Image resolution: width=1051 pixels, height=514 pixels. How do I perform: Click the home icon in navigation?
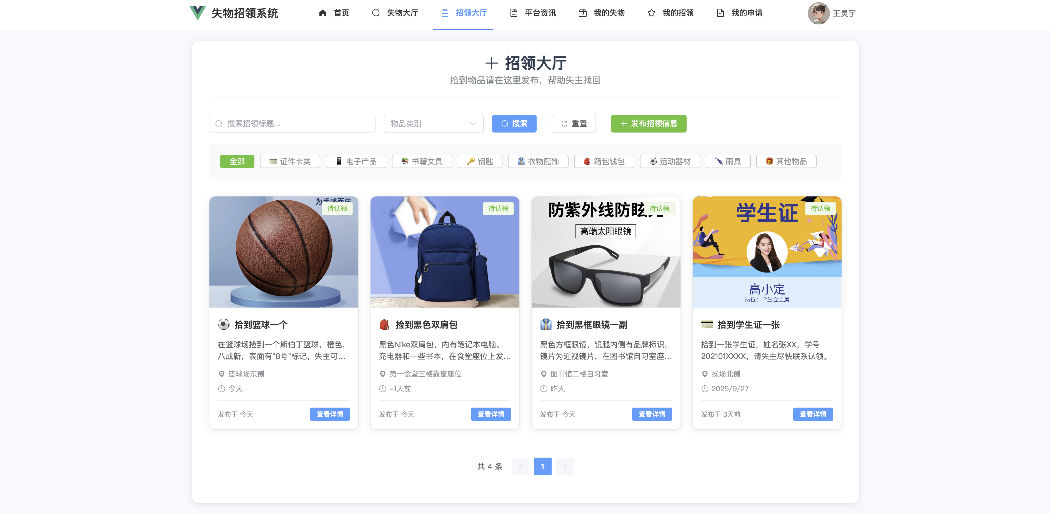323,13
